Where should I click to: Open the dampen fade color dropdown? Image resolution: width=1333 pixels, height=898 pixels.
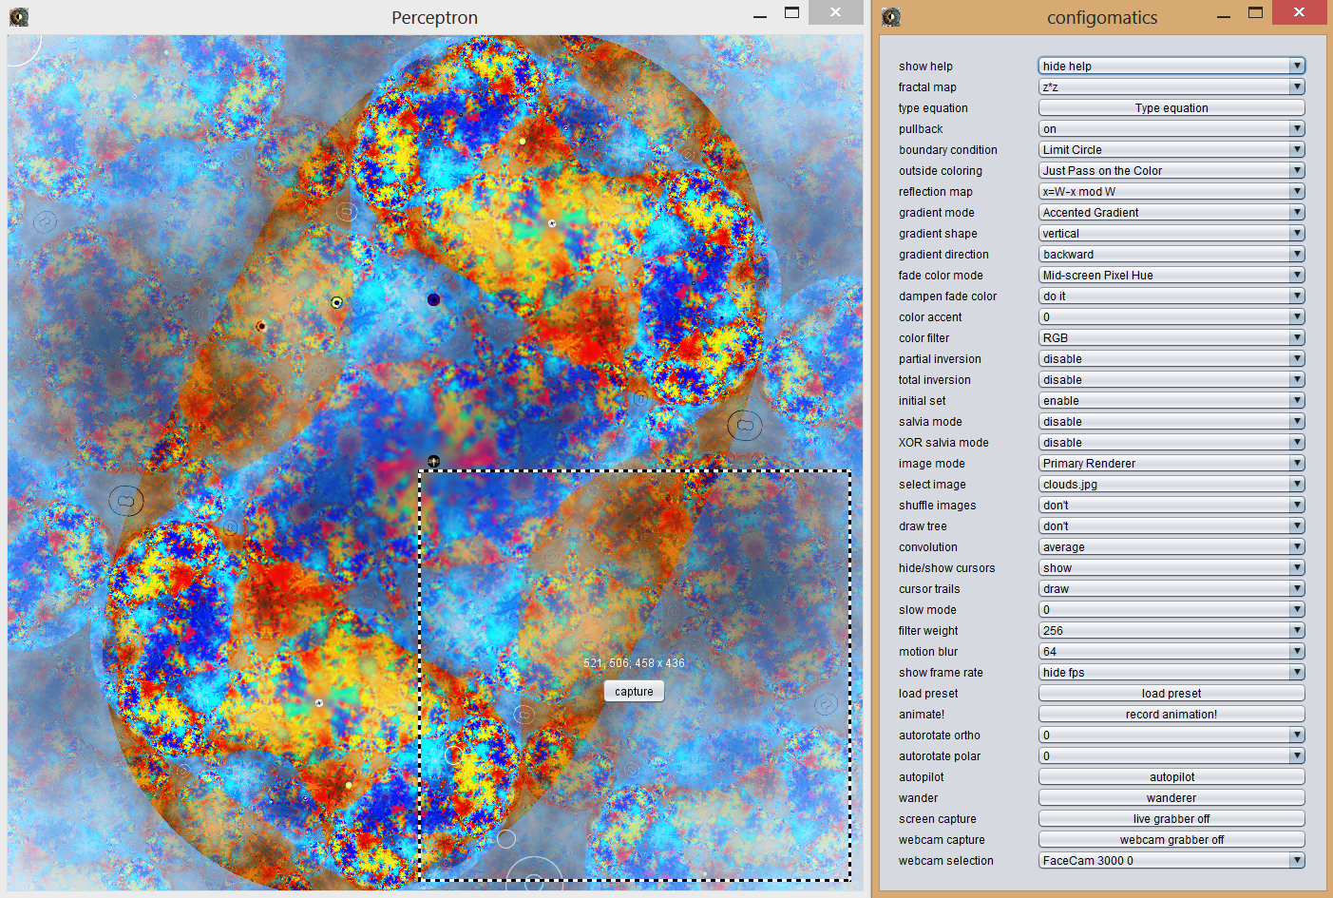1171,296
